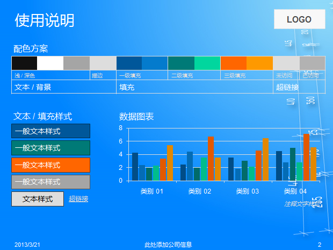Select the medium blue swatch

tap(155, 63)
